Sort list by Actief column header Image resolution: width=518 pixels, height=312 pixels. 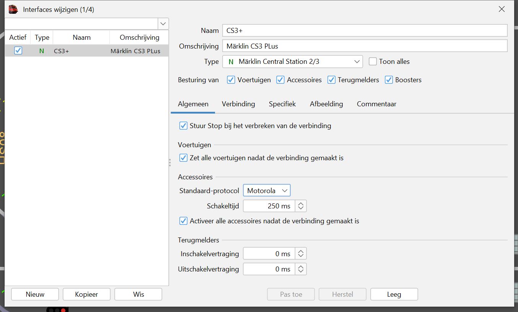18,37
